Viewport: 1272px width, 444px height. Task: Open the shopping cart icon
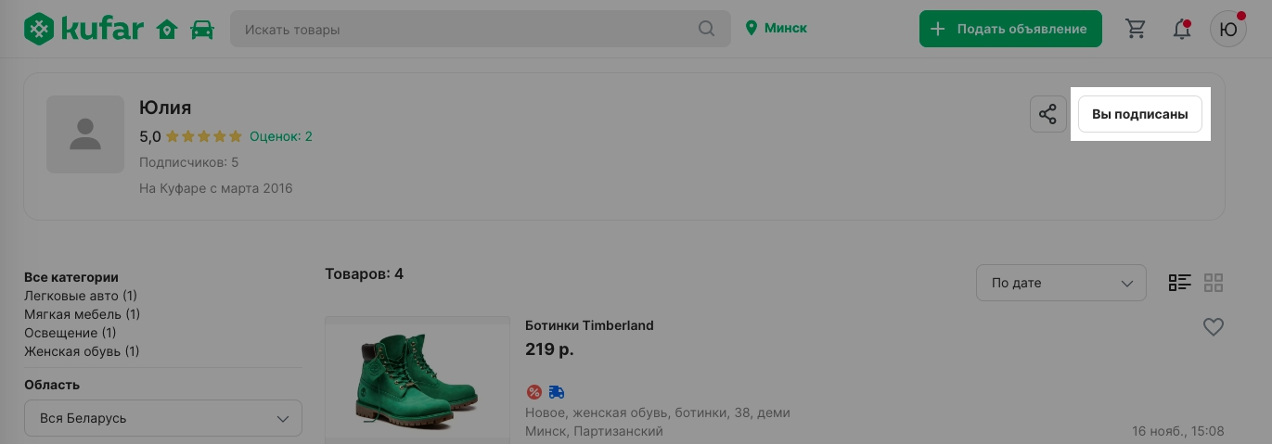pos(1136,29)
